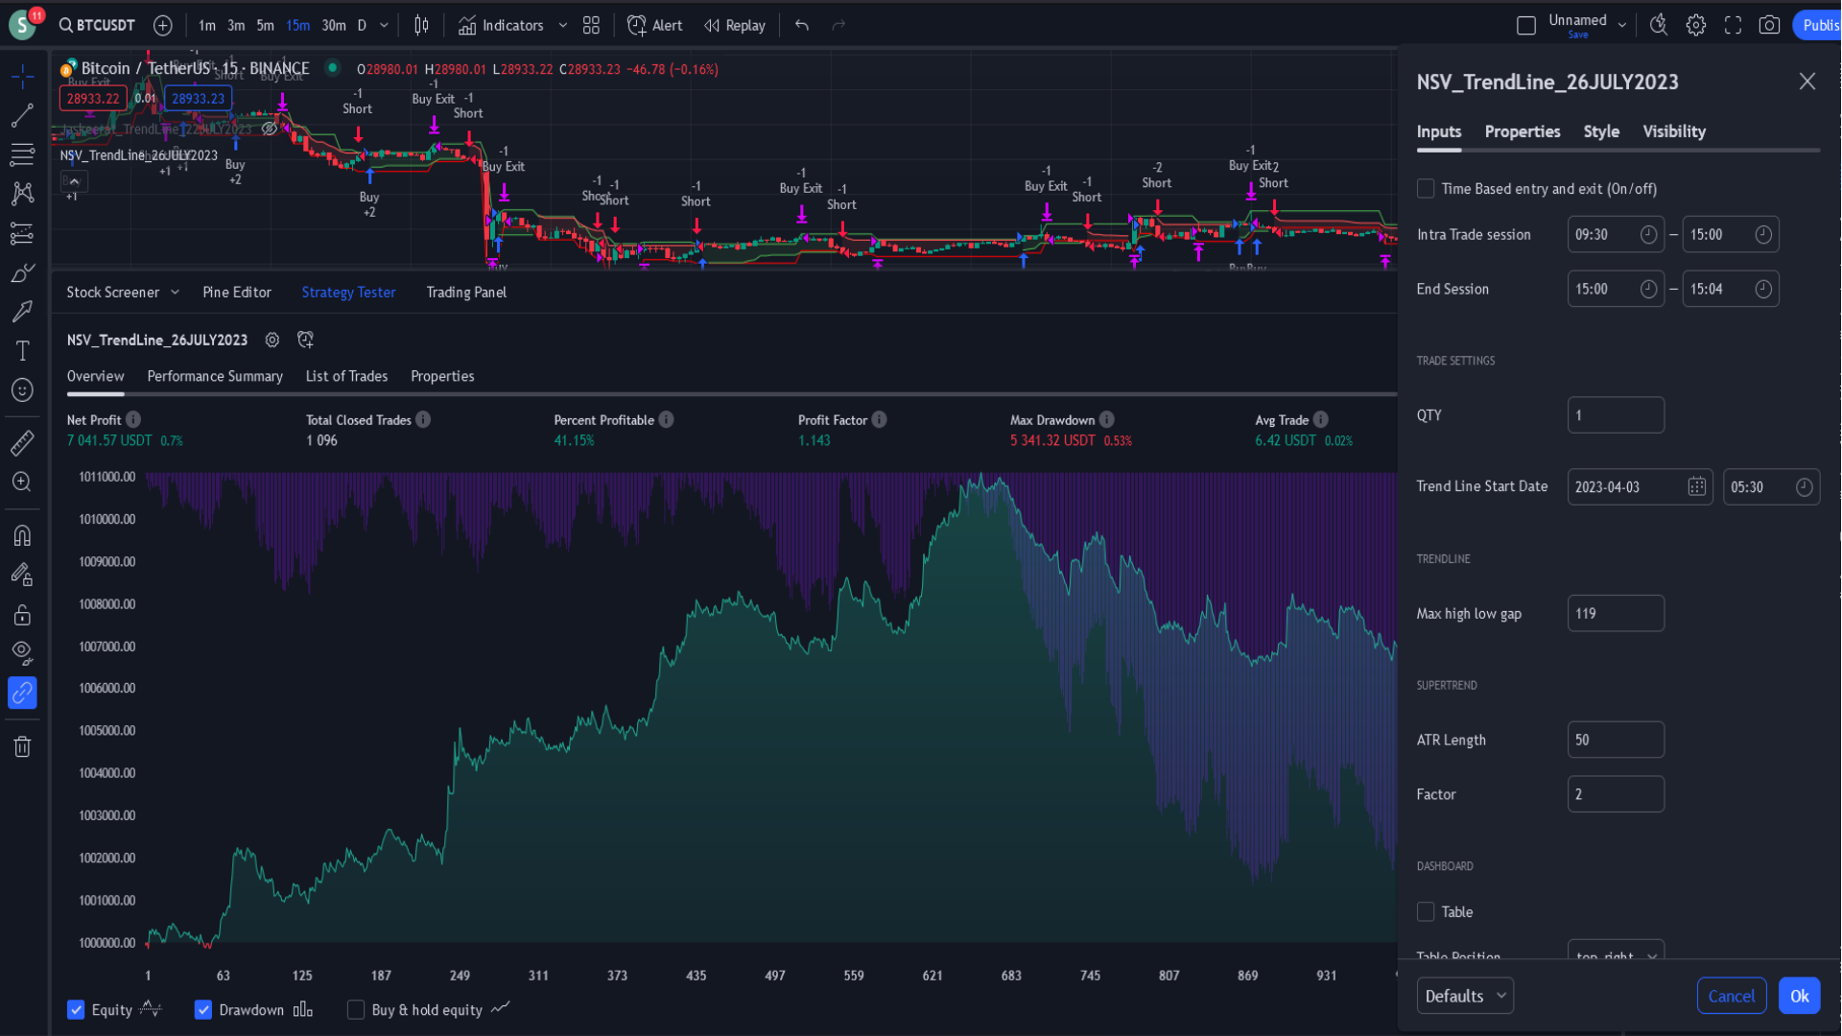Viewport: 1842px width, 1036px height.
Task: Open the Performance Summary tab
Action: click(x=215, y=376)
